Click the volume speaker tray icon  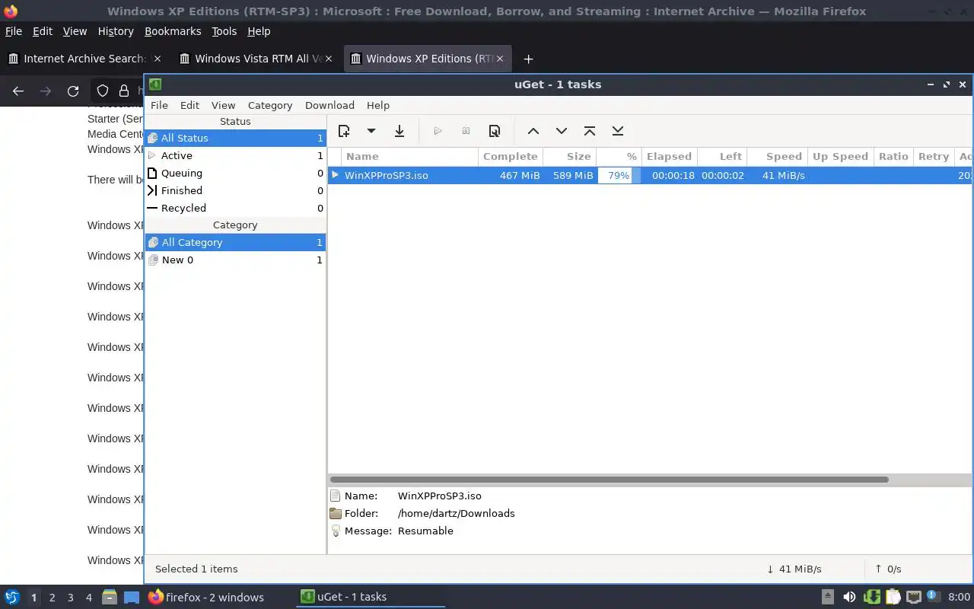(x=849, y=597)
